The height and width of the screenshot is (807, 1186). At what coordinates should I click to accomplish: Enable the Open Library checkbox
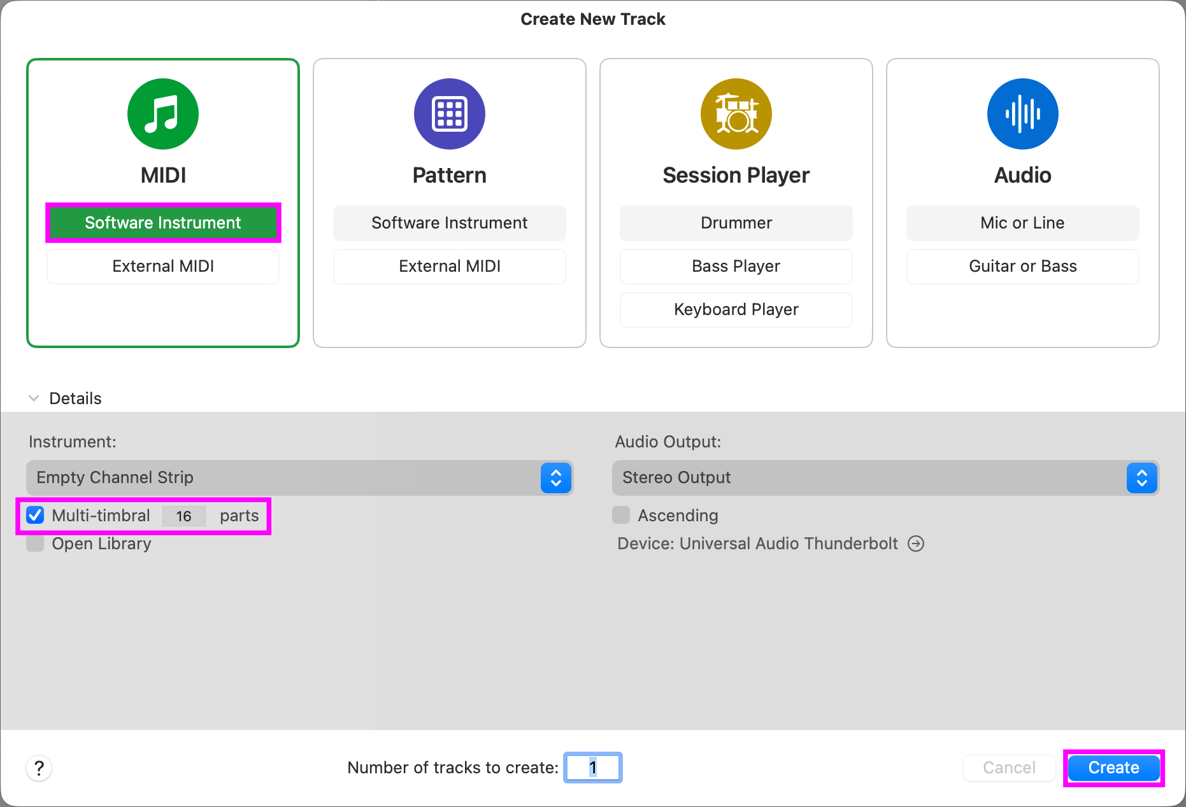click(x=35, y=544)
